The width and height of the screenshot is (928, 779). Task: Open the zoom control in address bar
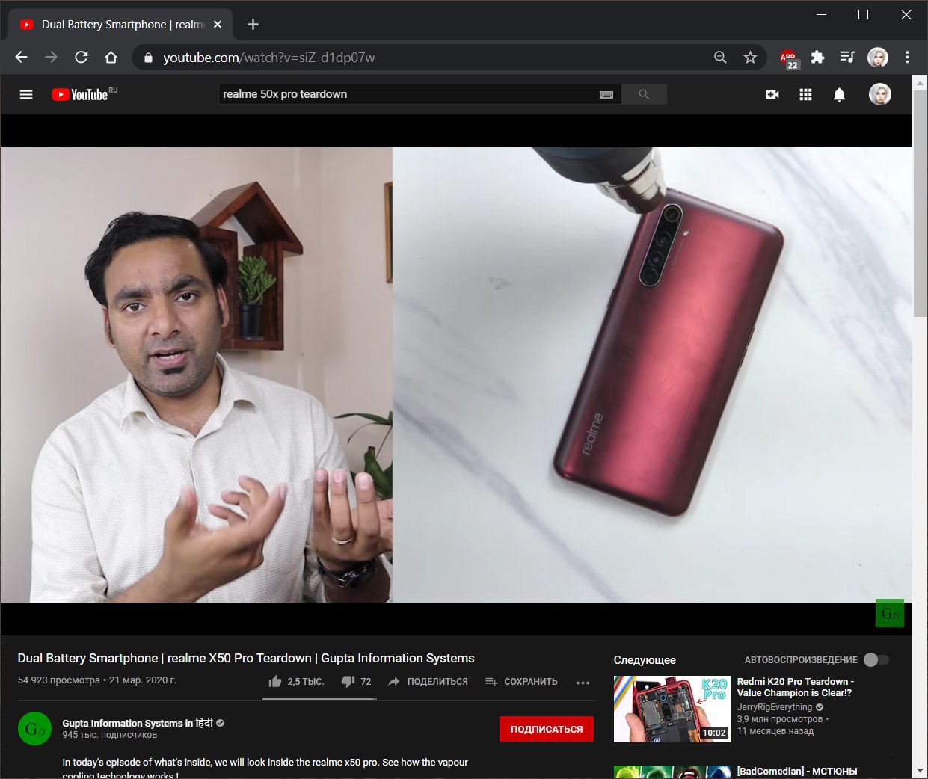pyautogui.click(x=720, y=58)
